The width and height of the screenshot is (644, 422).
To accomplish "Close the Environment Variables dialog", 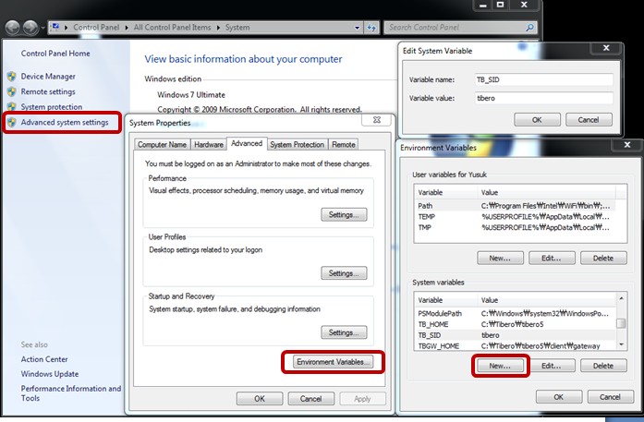I will (x=626, y=144).
